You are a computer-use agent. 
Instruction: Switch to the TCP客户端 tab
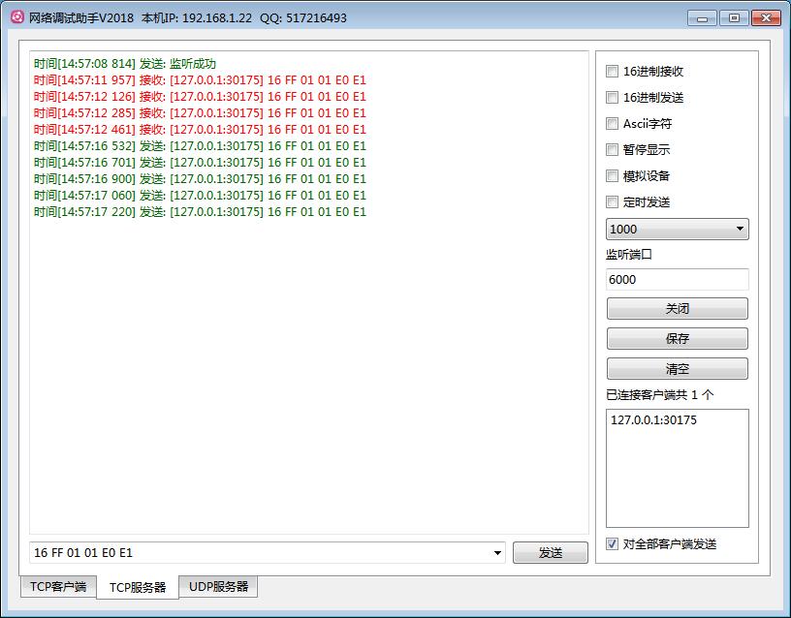[x=58, y=586]
